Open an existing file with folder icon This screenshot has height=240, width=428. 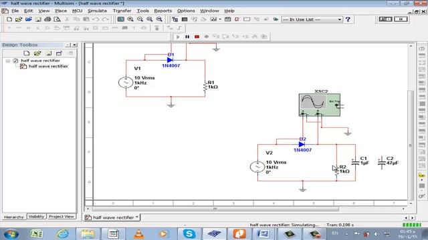point(19,19)
